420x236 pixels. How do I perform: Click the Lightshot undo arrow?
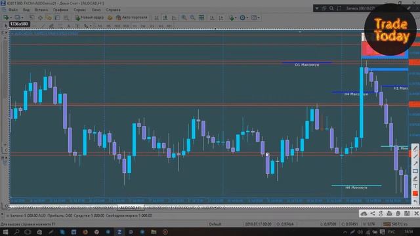coord(415,201)
